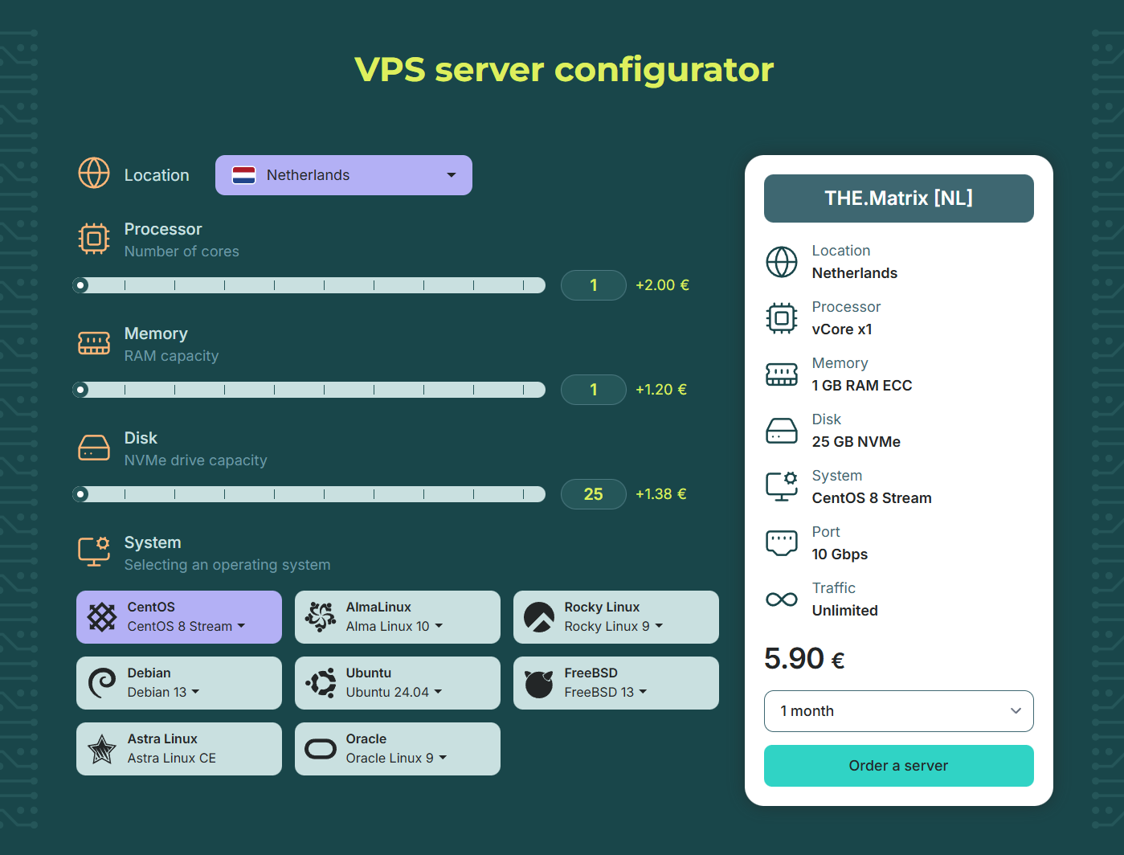The image size is (1124, 855).
Task: Click the Ubuntu logo icon
Action: 321,683
